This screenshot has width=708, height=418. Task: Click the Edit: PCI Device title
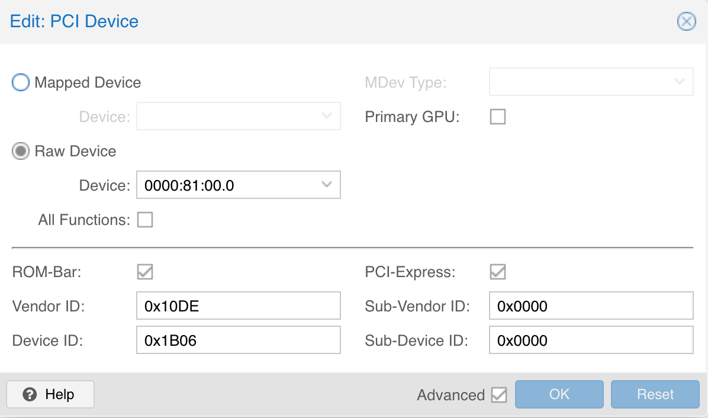[74, 21]
